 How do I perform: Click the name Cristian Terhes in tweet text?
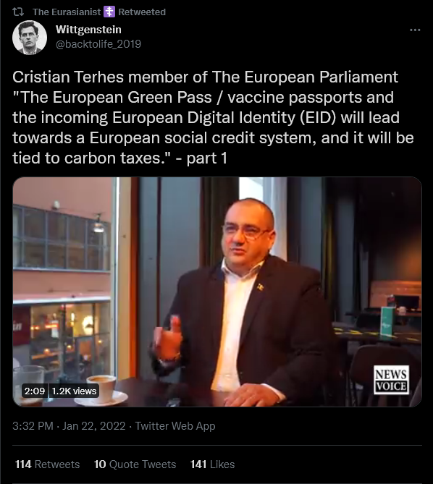pos(68,77)
